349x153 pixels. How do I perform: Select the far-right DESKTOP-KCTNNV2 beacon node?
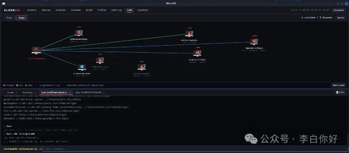[x=254, y=42]
